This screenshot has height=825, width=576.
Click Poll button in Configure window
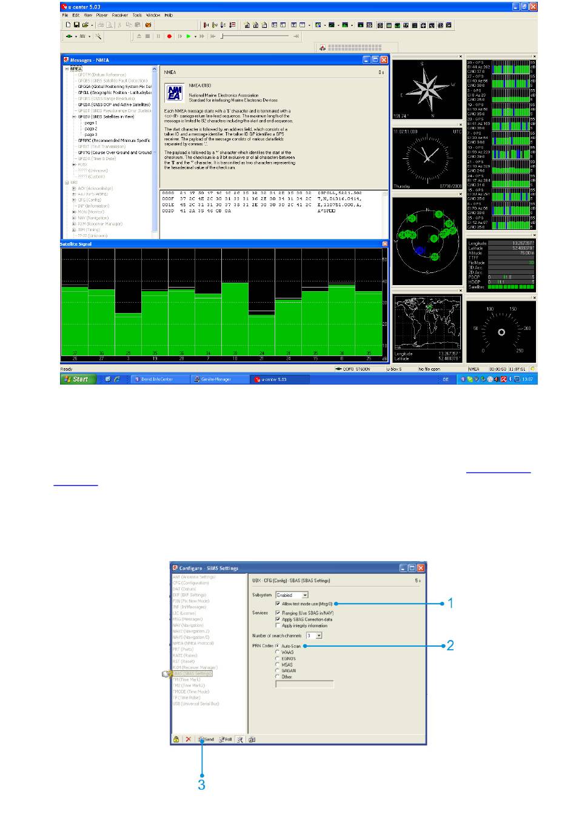point(226,739)
